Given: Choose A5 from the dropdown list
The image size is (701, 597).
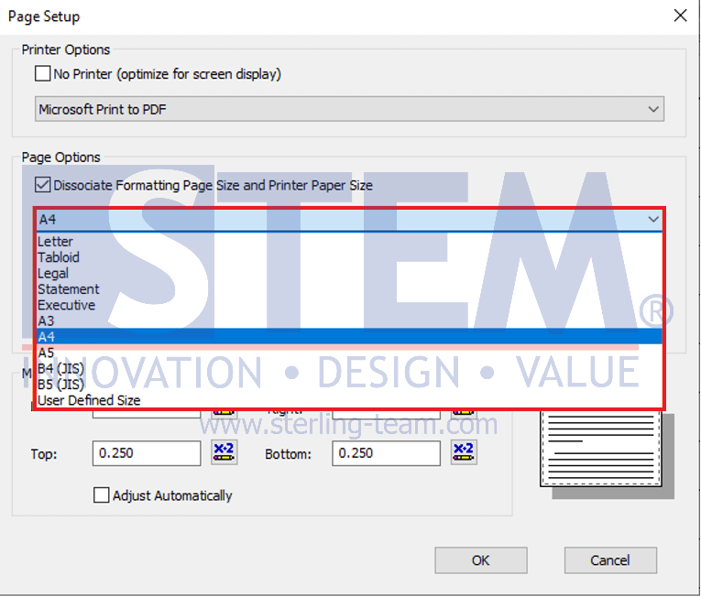Looking at the screenshot, I should [x=47, y=353].
